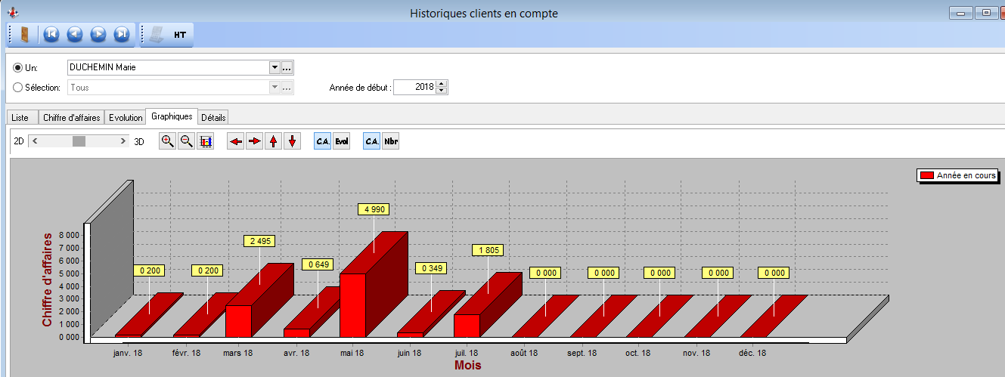The image size is (1005, 377).
Task: Go to the next client record
Action: (98, 34)
